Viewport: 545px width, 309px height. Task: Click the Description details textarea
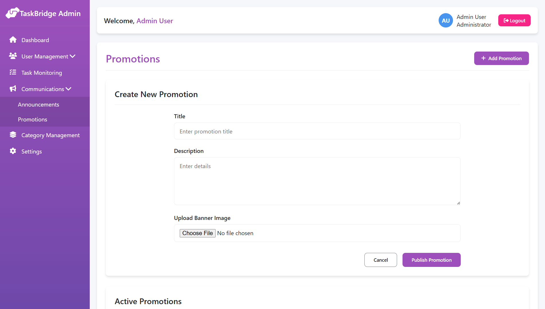tap(317, 181)
